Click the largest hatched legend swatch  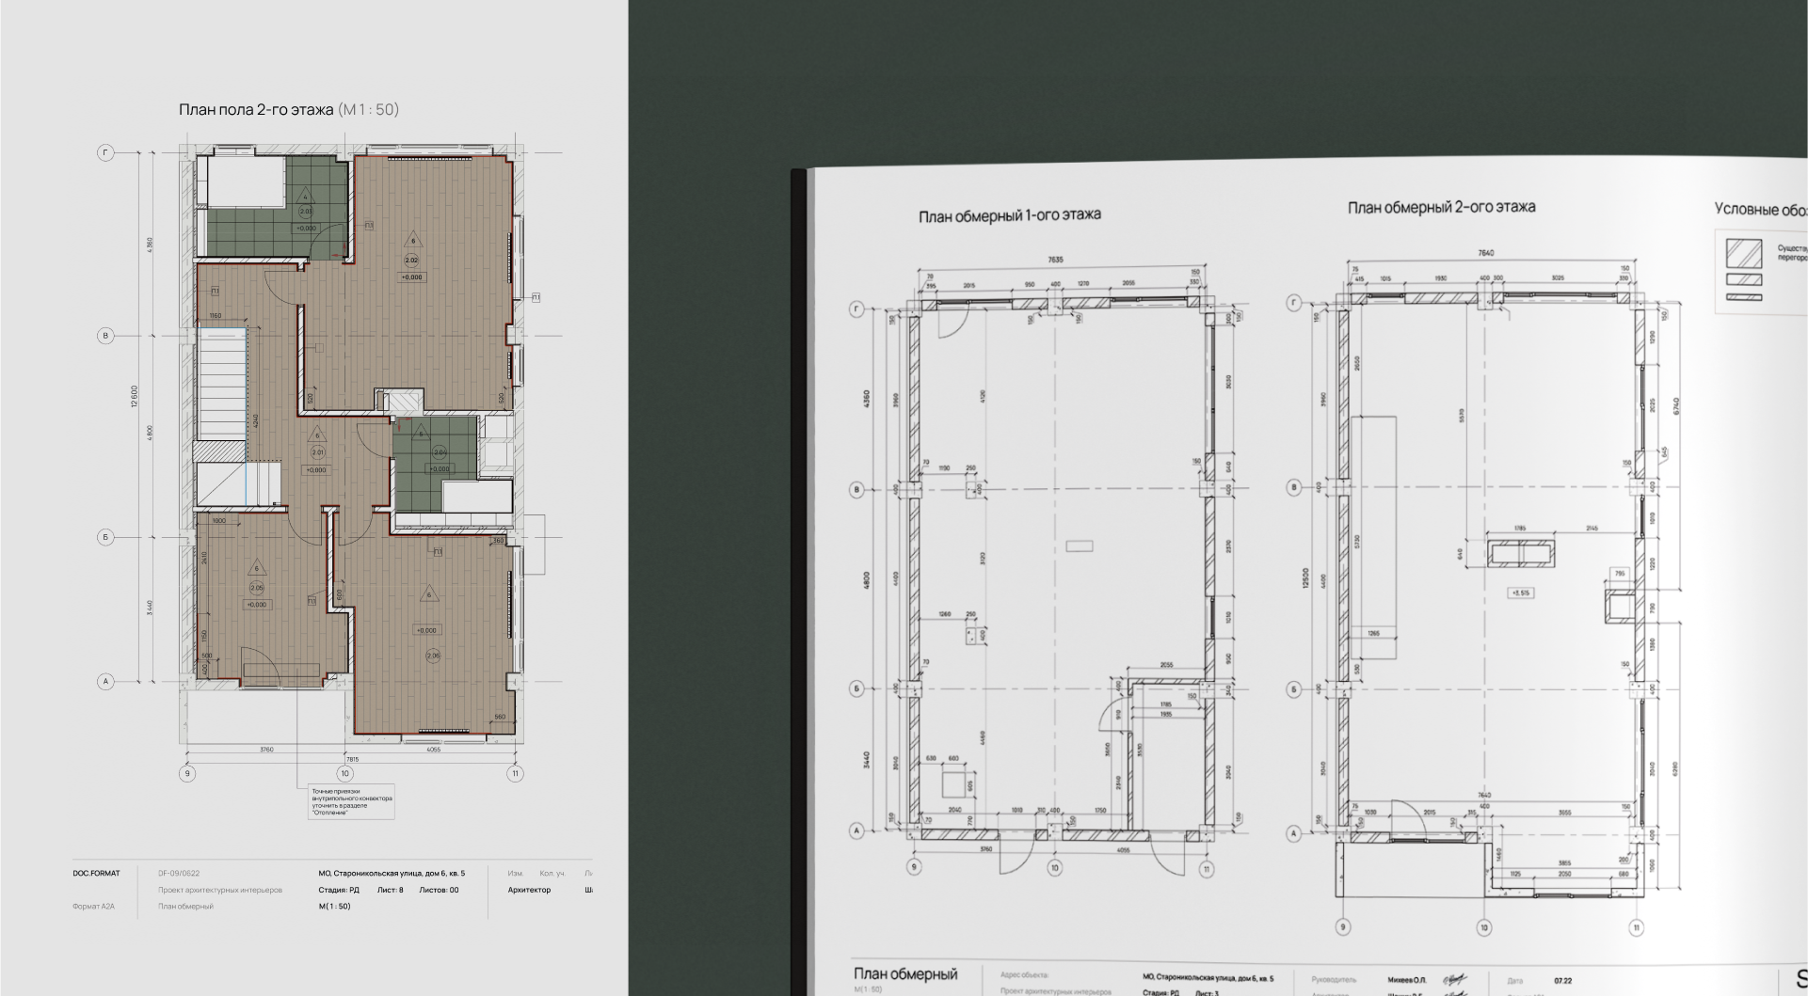click(1743, 253)
